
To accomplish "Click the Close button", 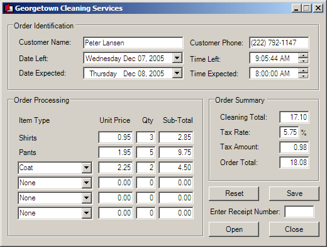I will click(294, 229).
